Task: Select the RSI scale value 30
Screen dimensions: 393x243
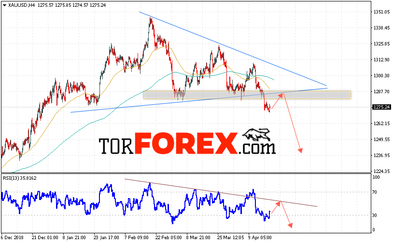Action: 375,215
